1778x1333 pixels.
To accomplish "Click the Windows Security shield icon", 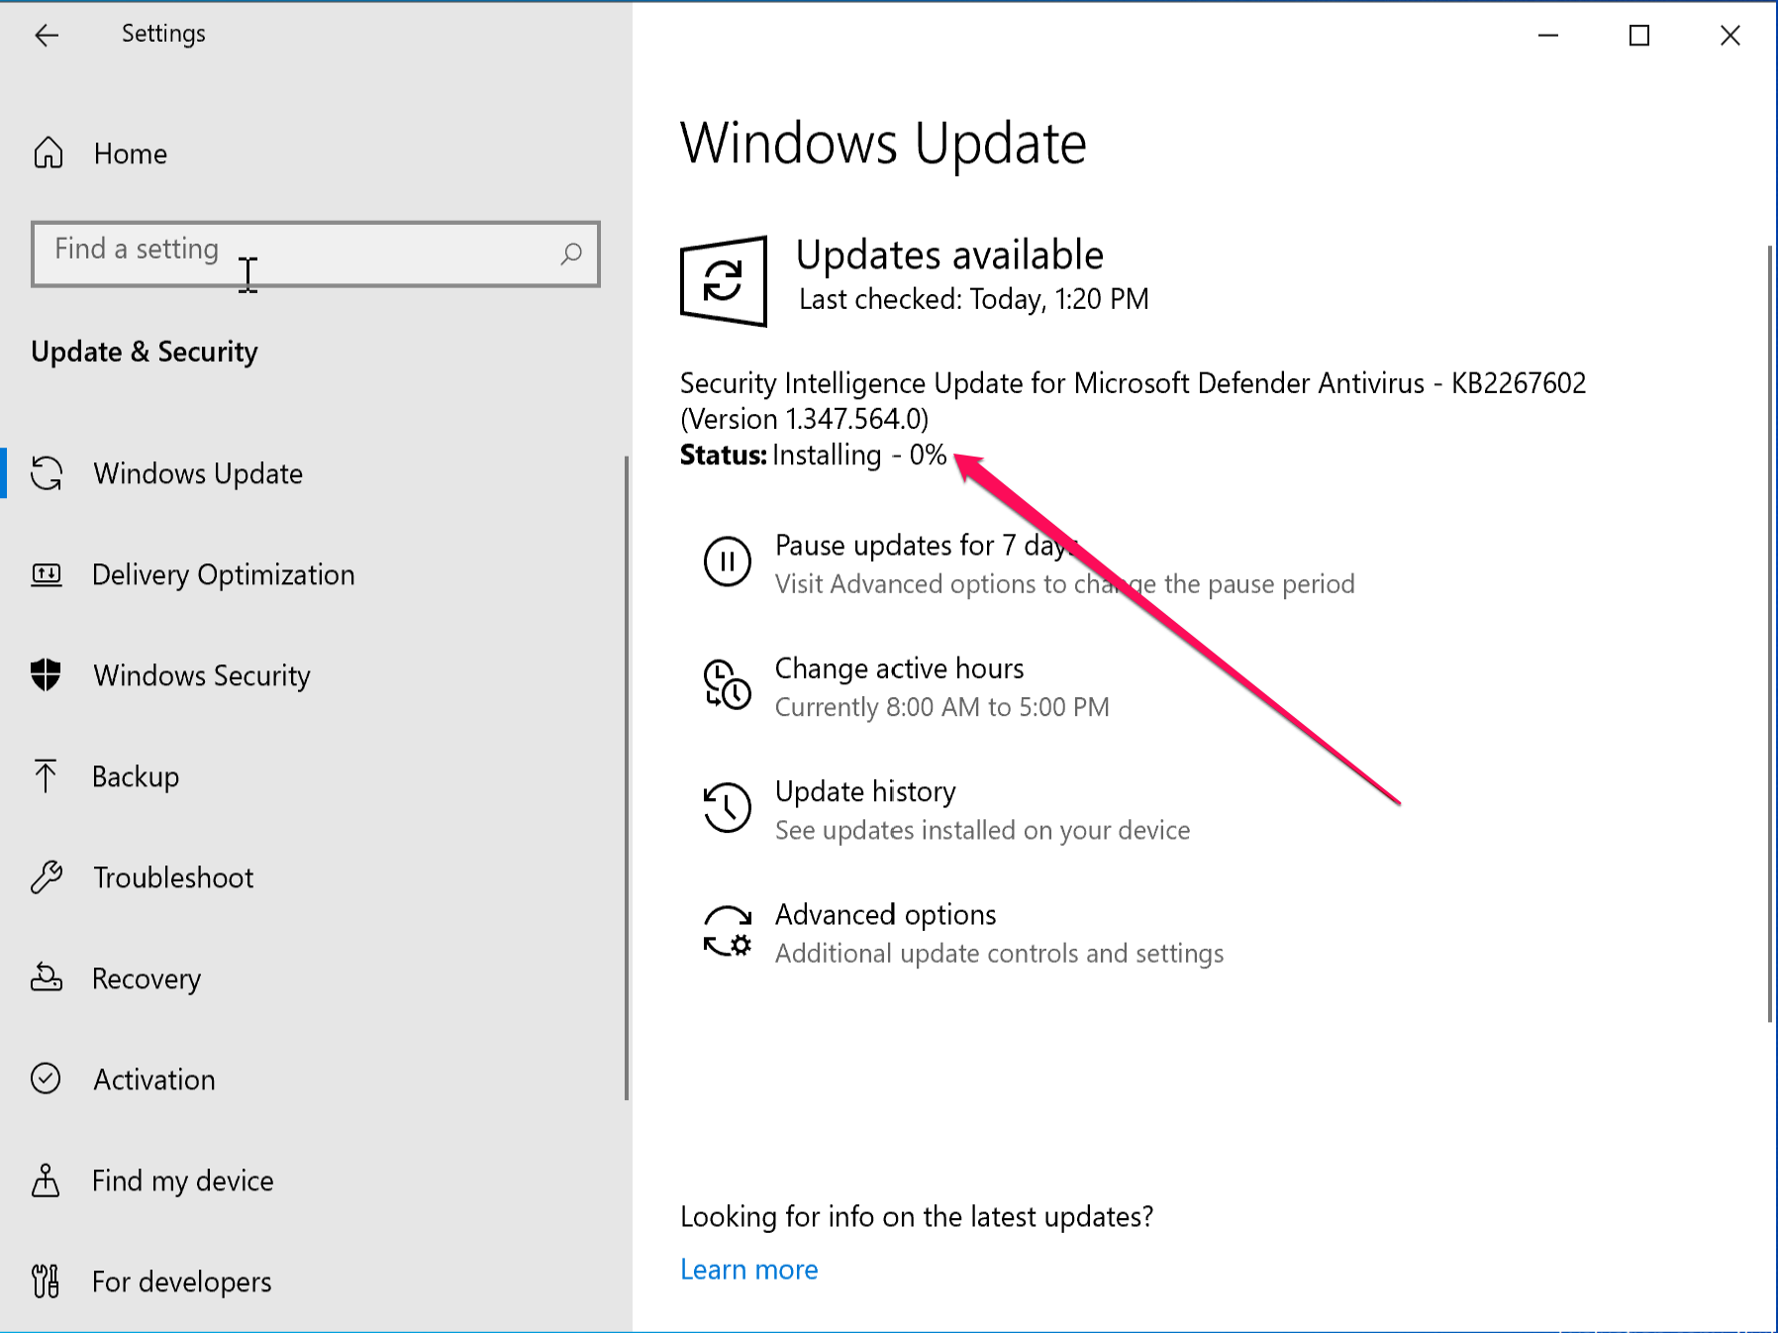I will click(x=46, y=674).
